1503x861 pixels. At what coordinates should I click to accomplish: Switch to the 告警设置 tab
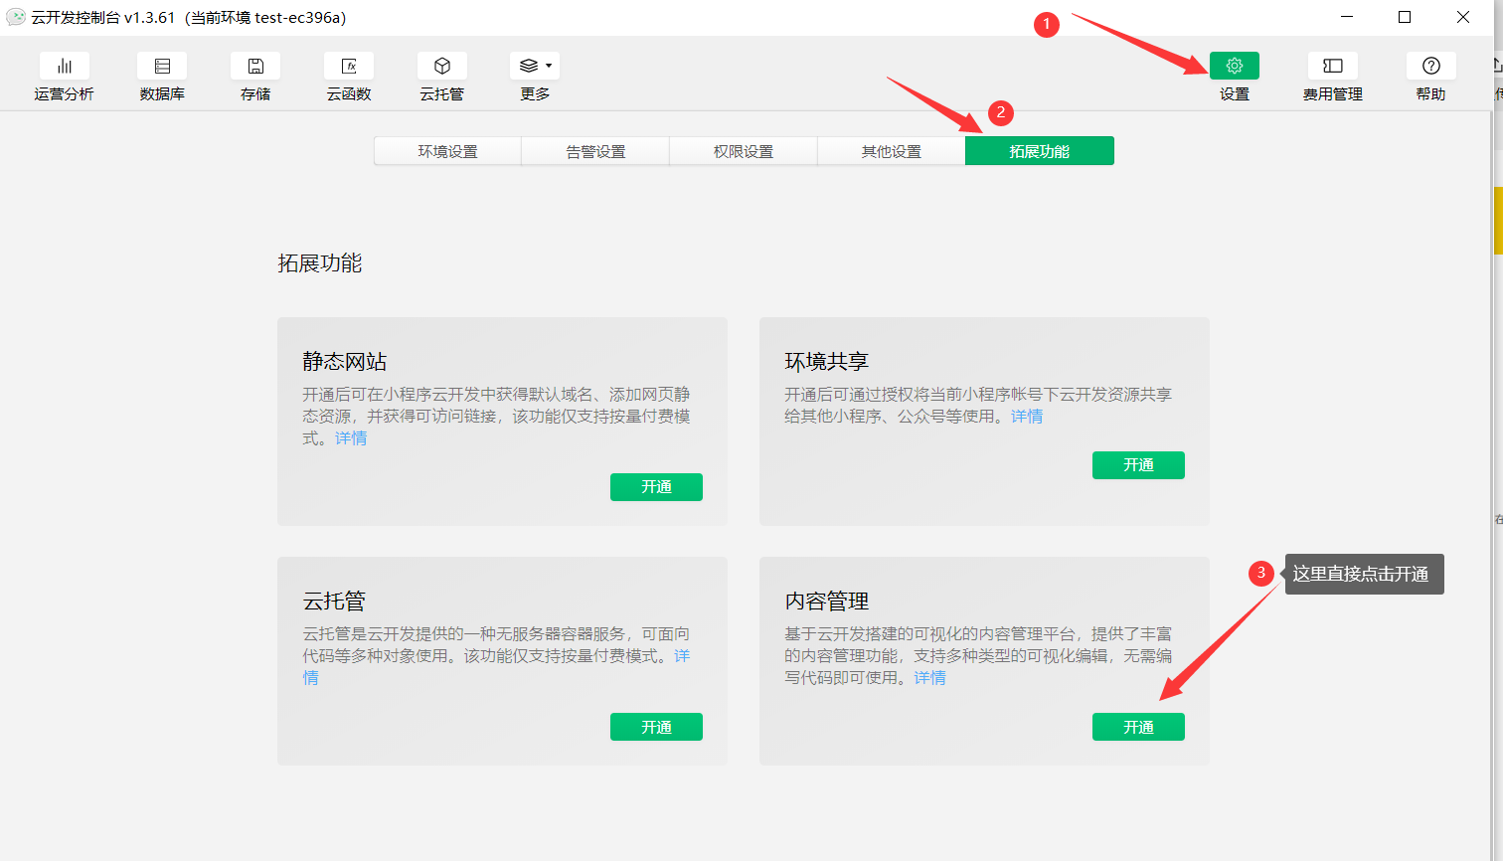click(x=595, y=151)
